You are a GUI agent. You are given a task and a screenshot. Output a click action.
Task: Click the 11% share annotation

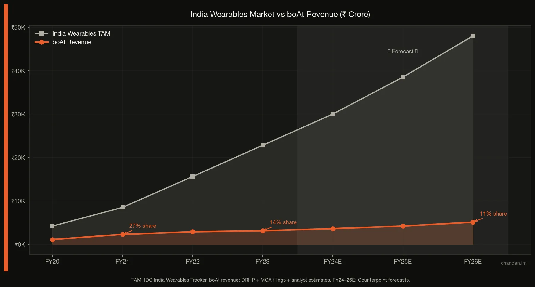493,214
